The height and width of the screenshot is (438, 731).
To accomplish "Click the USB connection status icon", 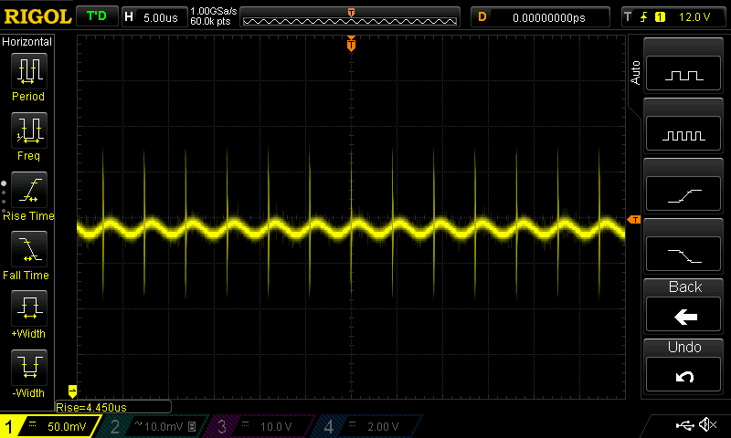I will 684,424.
